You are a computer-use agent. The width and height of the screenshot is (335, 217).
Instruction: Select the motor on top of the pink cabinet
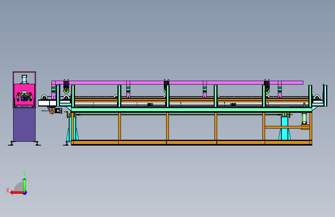(24, 80)
